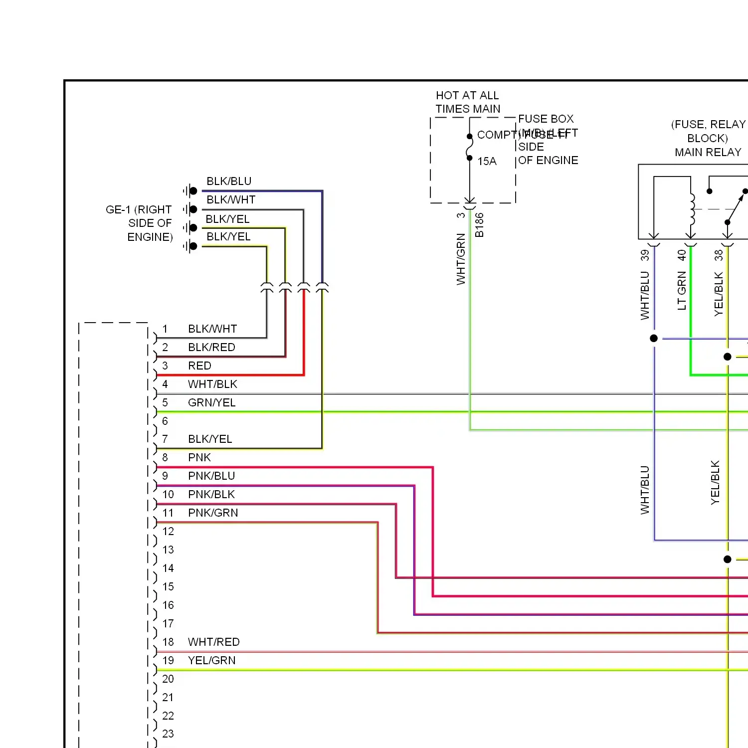Click pin number 20
The height and width of the screenshot is (748, 748).
(x=168, y=679)
